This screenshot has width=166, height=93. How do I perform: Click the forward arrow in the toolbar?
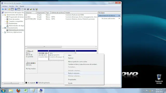point(6,9)
